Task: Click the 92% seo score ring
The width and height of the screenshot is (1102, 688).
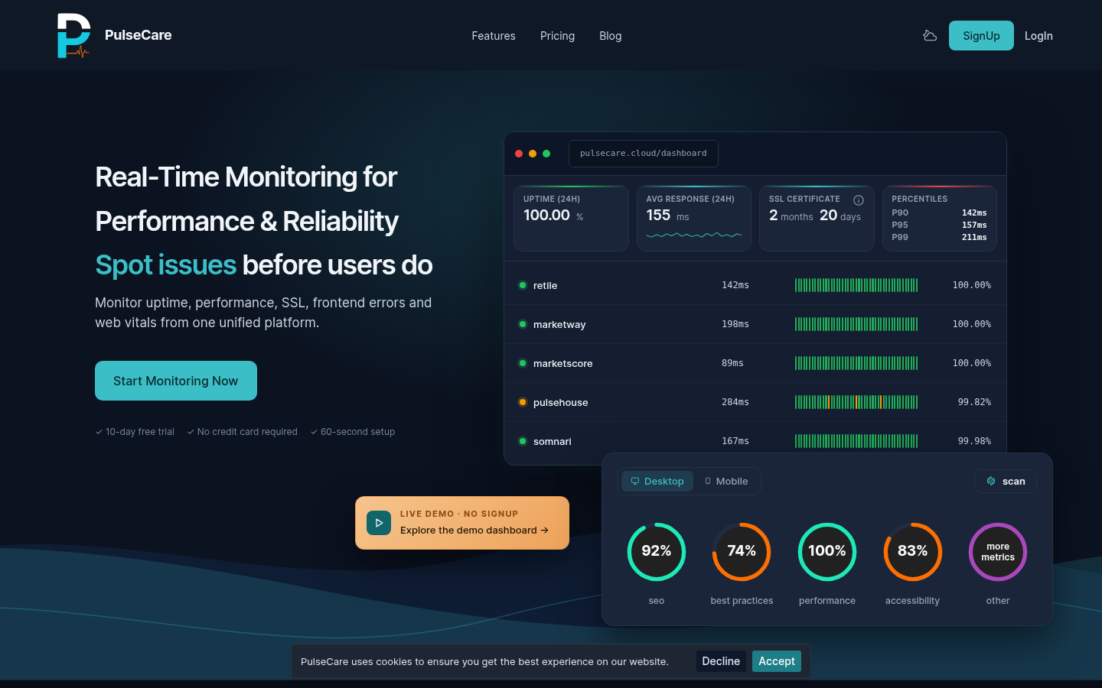Action: tap(657, 552)
